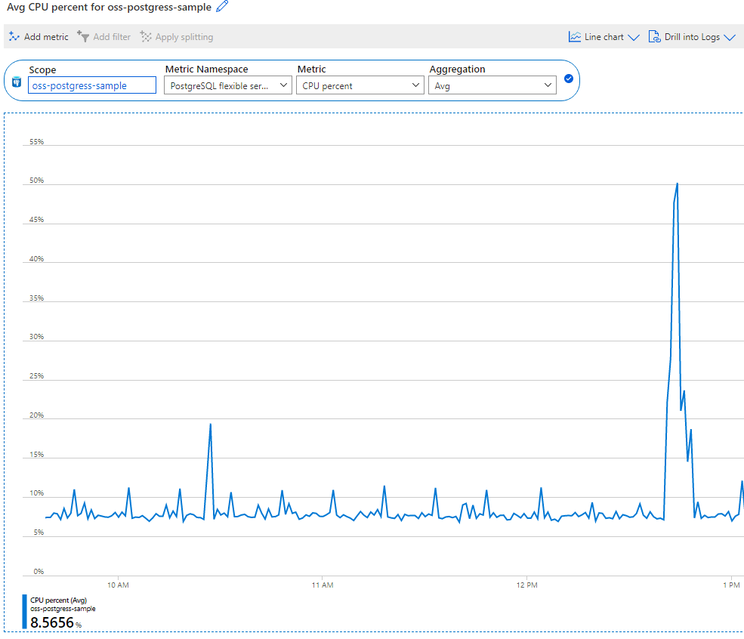744x639 pixels.
Task: Open the Aggregation dropdown showing Avg
Action: pyautogui.click(x=492, y=86)
